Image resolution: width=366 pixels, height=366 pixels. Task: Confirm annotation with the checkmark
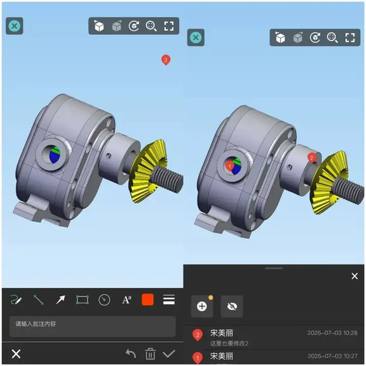[169, 354]
